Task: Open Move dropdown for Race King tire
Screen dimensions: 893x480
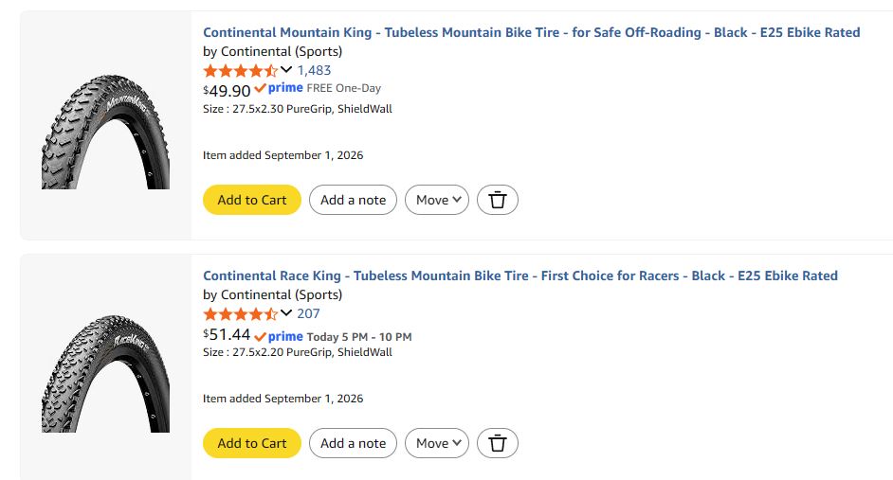Action: coord(437,443)
